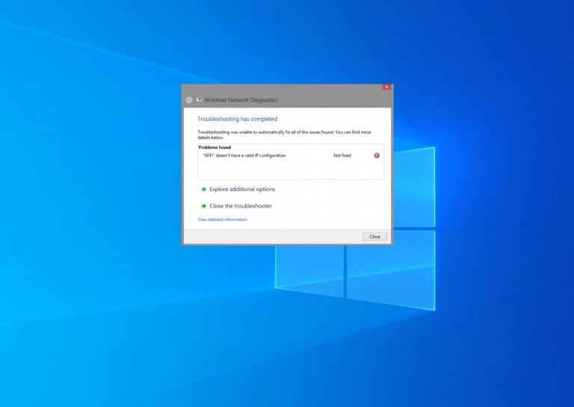Click the Windows Network Diagnostics title text
The image size is (574, 407).
tap(241, 100)
